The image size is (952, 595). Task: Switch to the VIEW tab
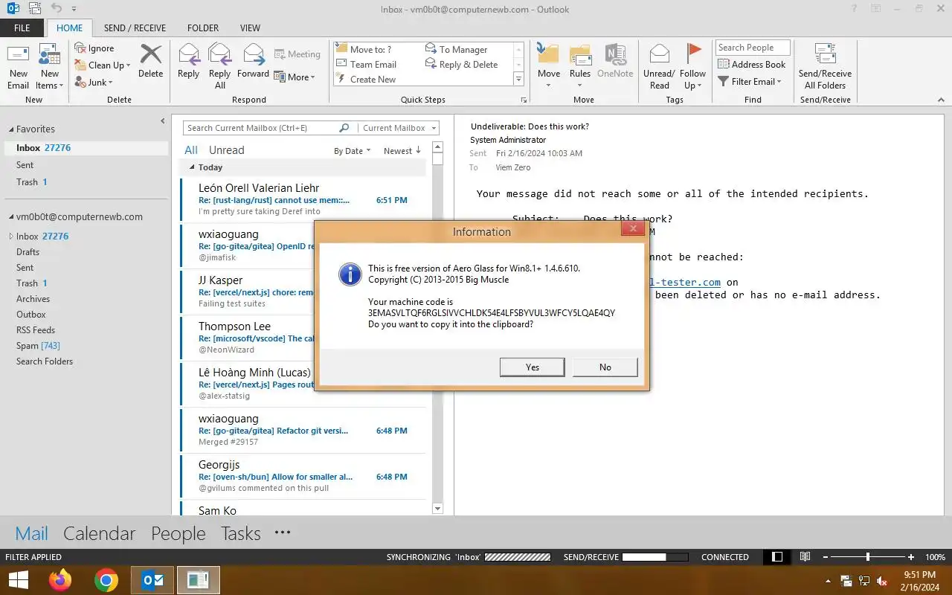click(x=250, y=28)
